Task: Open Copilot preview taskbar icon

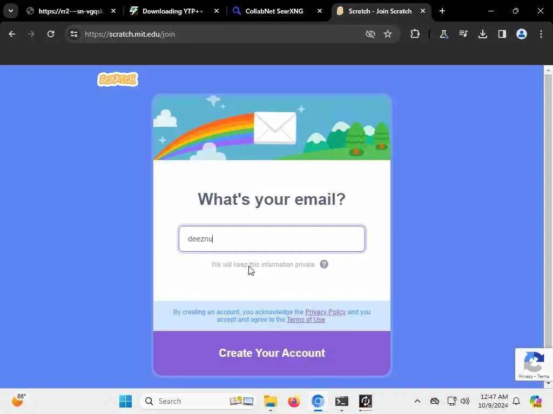Action: coord(535,401)
